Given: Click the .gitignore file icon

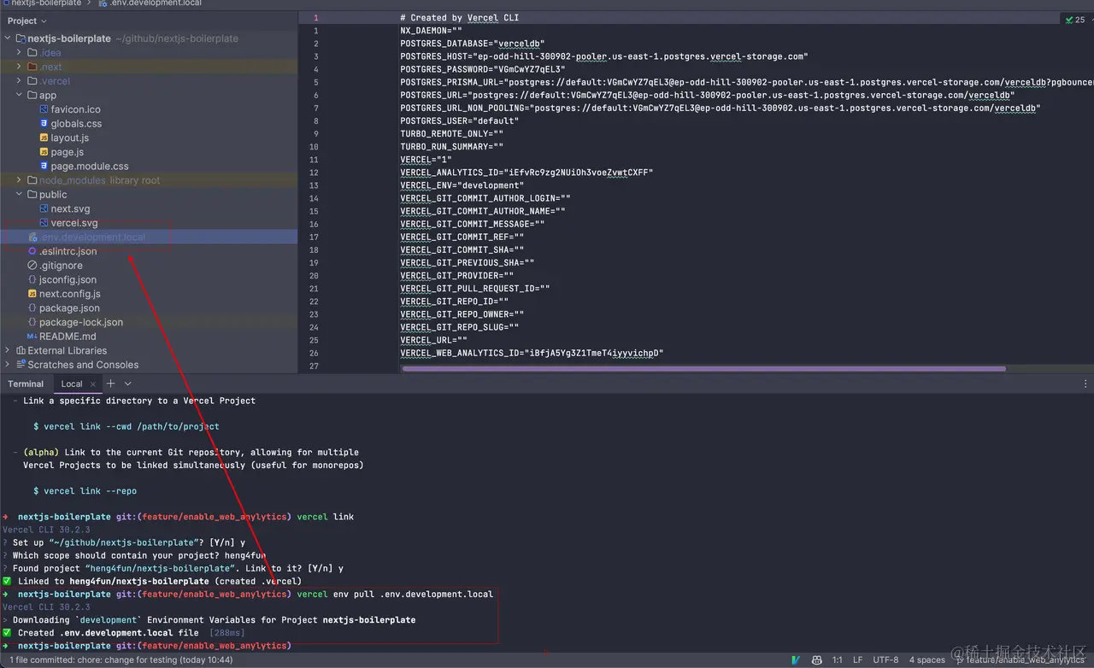Looking at the screenshot, I should point(32,266).
